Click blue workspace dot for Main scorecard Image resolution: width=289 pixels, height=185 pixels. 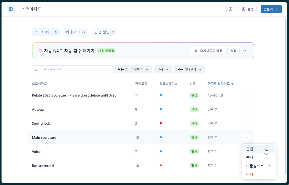click(161, 137)
